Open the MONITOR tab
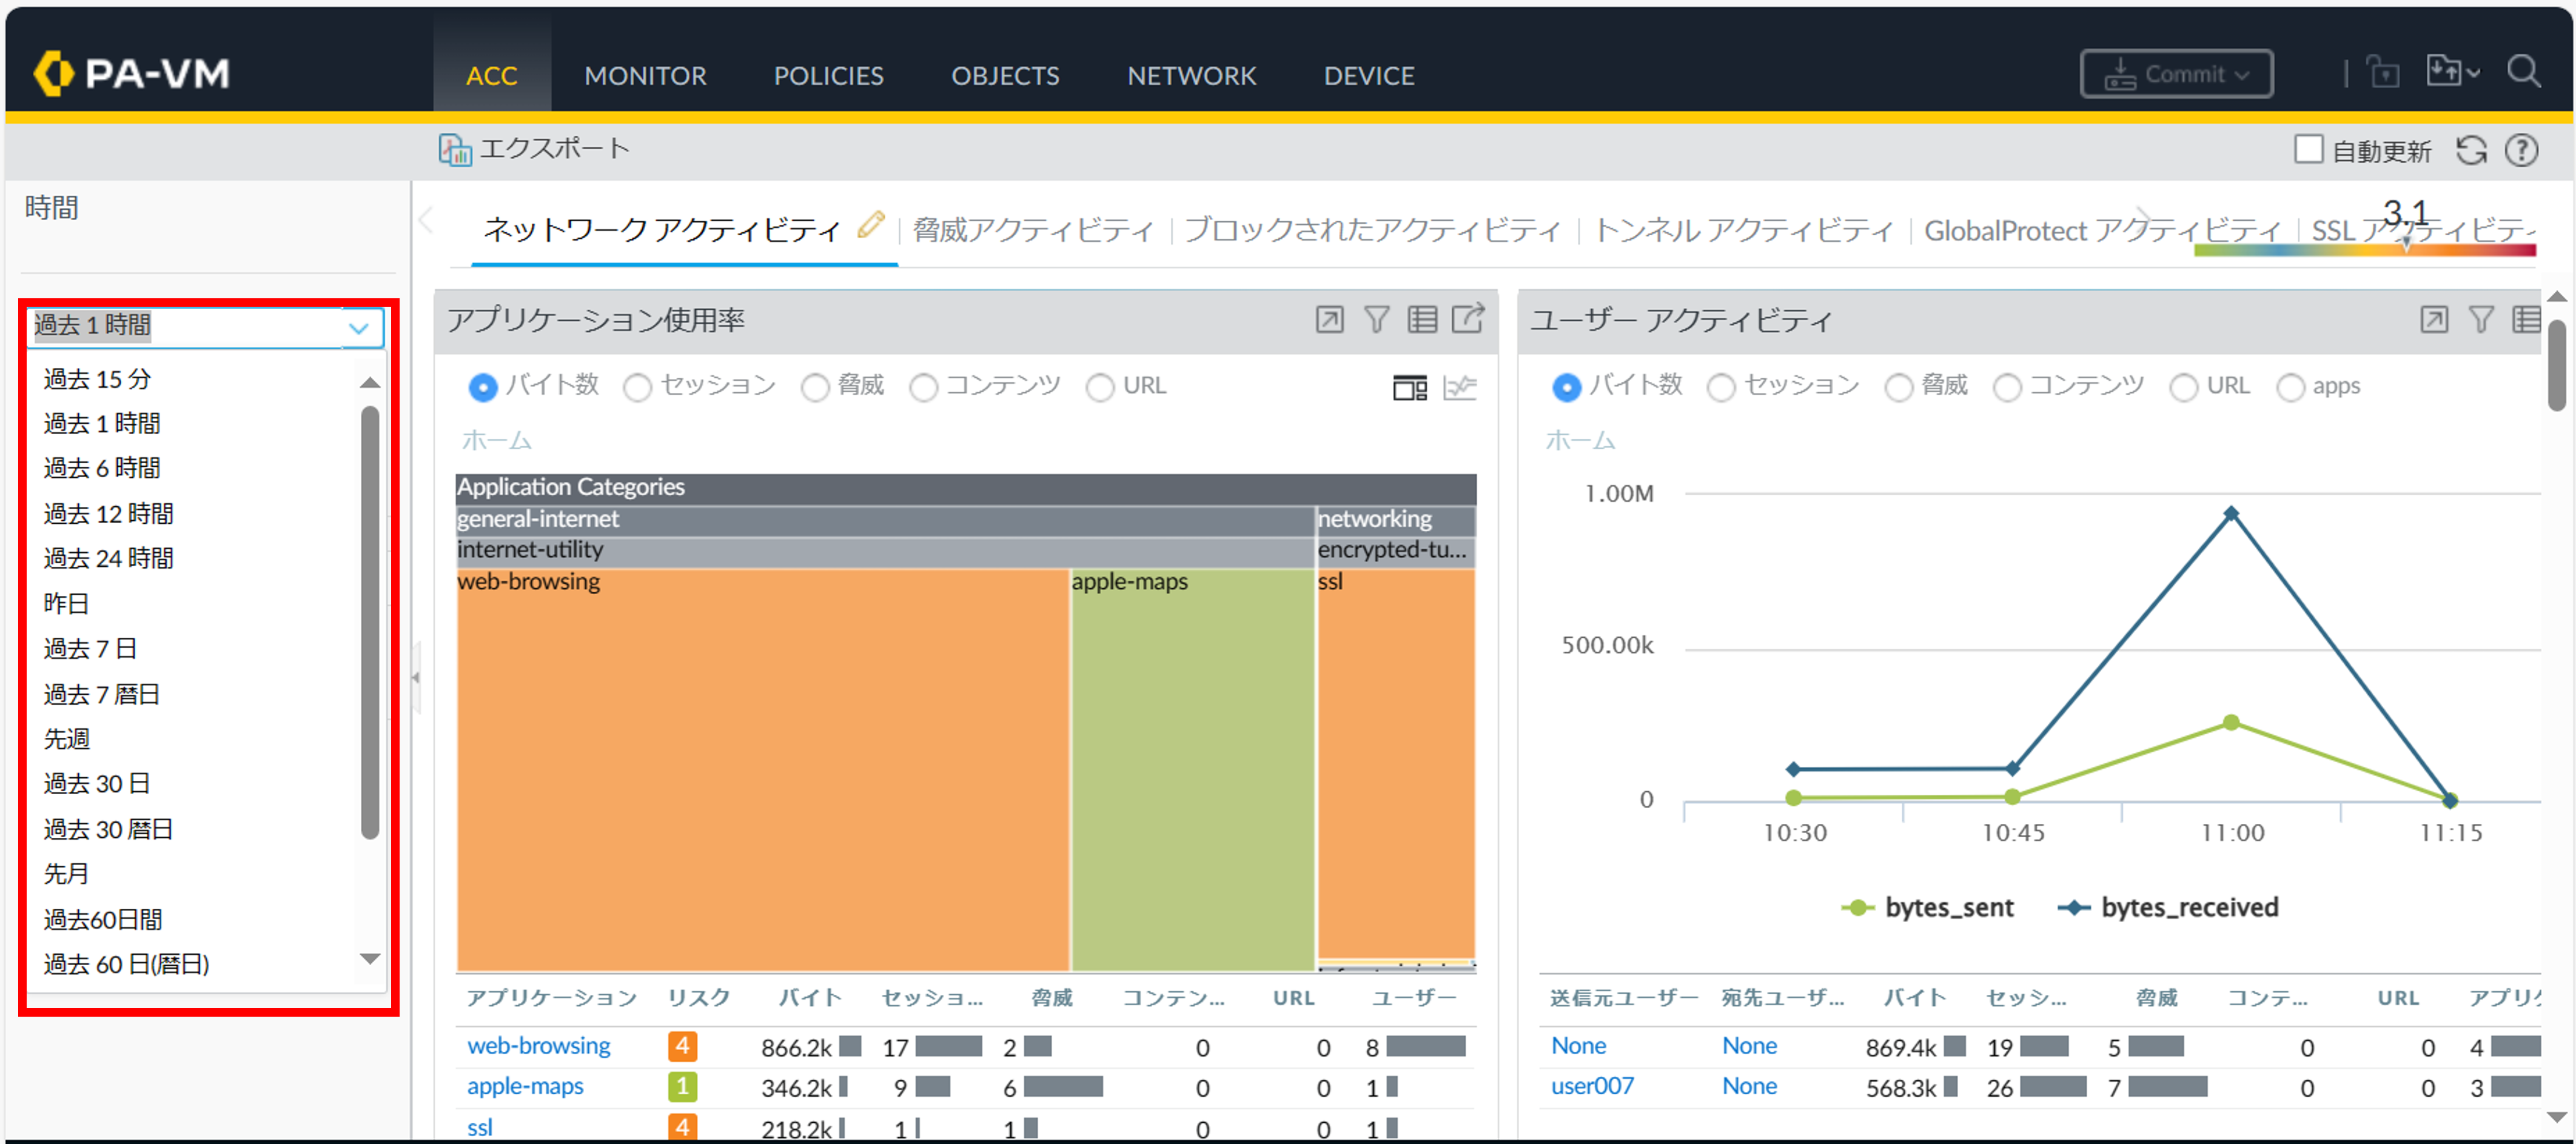Screen dimensions: 2576x1144 click(x=645, y=76)
